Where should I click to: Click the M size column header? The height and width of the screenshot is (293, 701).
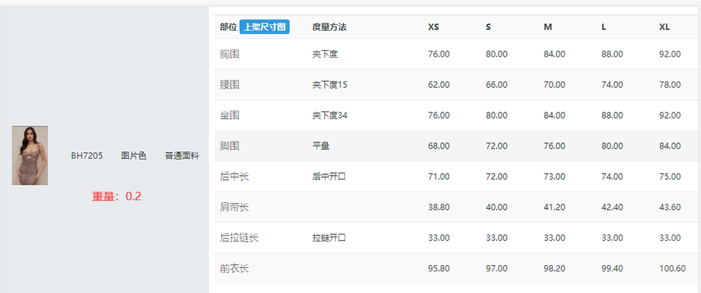[x=548, y=27]
